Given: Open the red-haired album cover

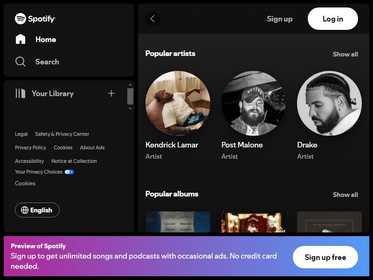Looking at the screenshot, I should [254, 222].
